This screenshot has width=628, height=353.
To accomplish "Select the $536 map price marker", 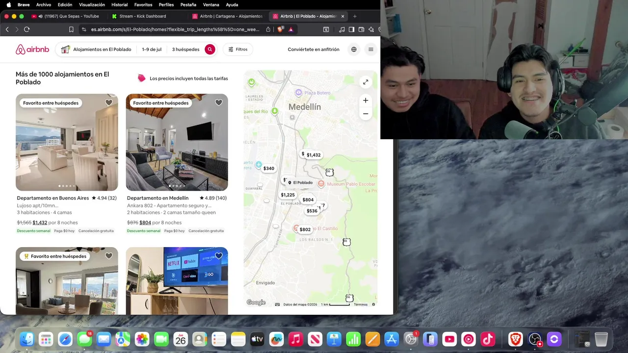I will (x=312, y=211).
